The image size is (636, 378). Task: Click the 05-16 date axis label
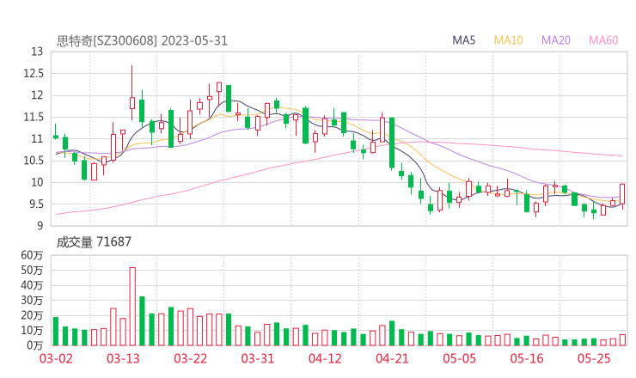(x=527, y=358)
